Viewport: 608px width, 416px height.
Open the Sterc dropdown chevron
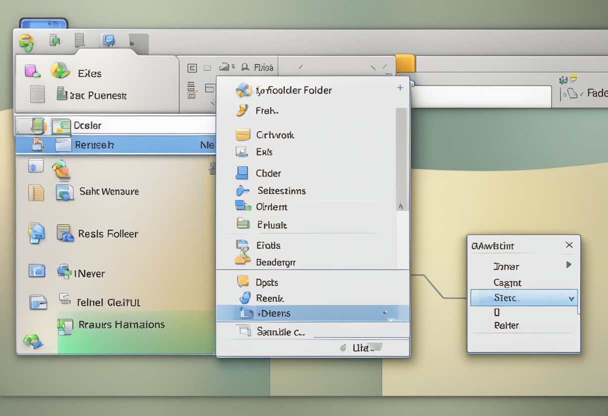click(571, 299)
